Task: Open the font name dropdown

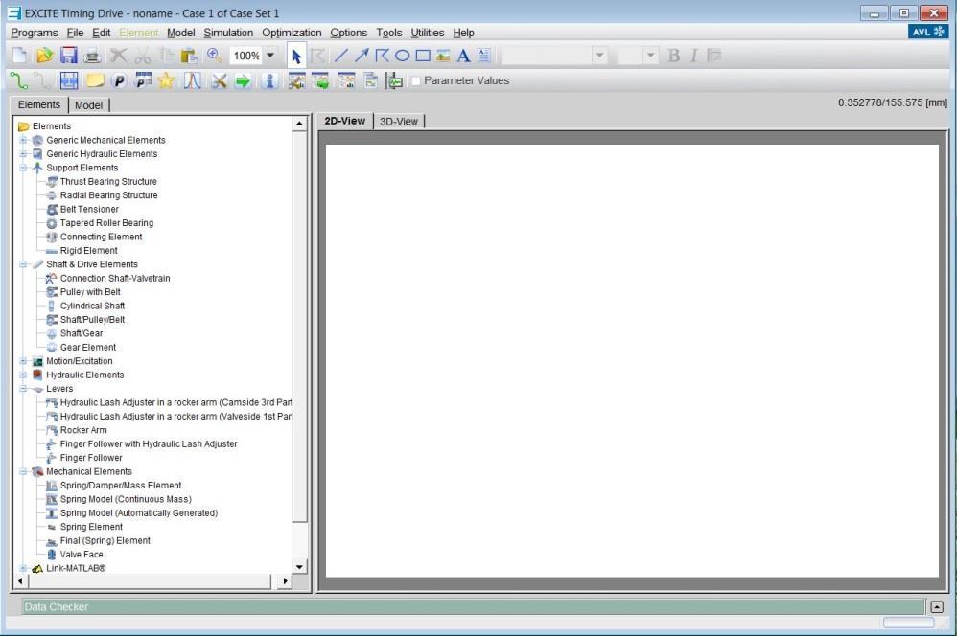Action: coord(600,57)
